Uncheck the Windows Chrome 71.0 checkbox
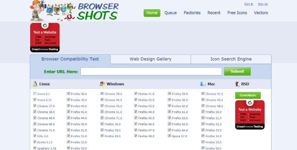Viewport: 297px width, 150px height. (102, 118)
